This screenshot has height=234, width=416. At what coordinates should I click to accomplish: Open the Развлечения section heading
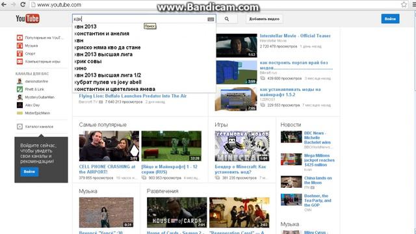click(162, 191)
